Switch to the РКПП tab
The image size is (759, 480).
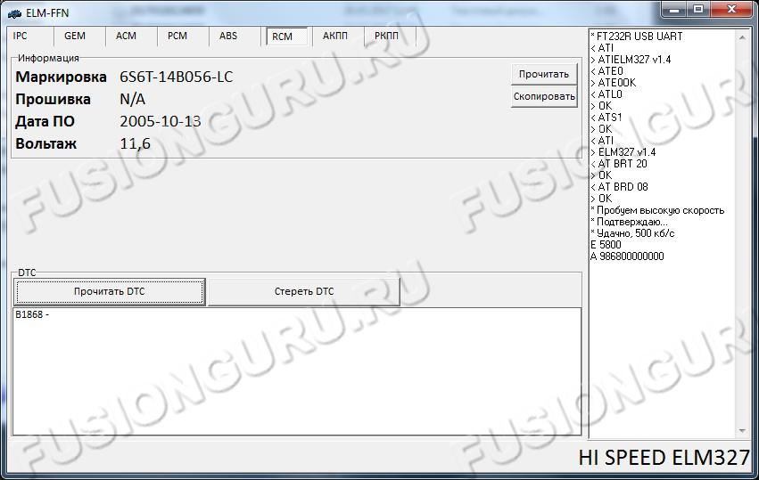pyautogui.click(x=387, y=37)
